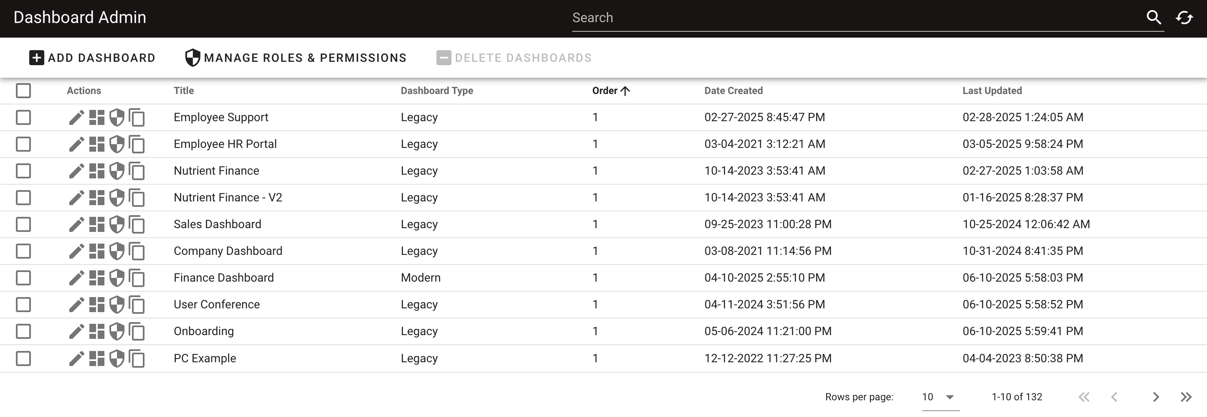Click the shield permissions icon for Sales Dashboard

coord(116,224)
